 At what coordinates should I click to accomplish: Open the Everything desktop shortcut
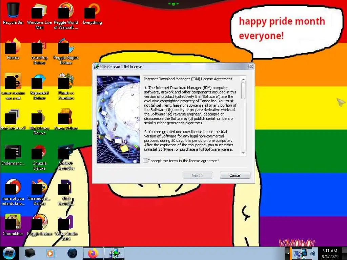click(x=92, y=14)
